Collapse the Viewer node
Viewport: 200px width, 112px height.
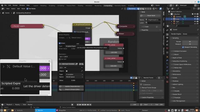[x=117, y=34]
